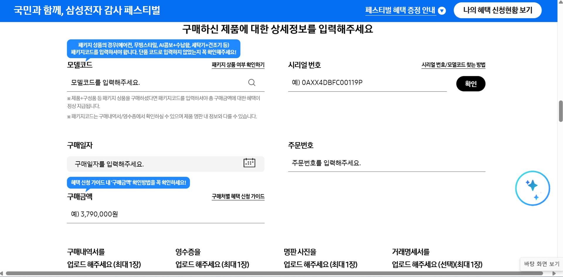
Task: Focus the 시리얼 번호 input field
Action: (367, 83)
